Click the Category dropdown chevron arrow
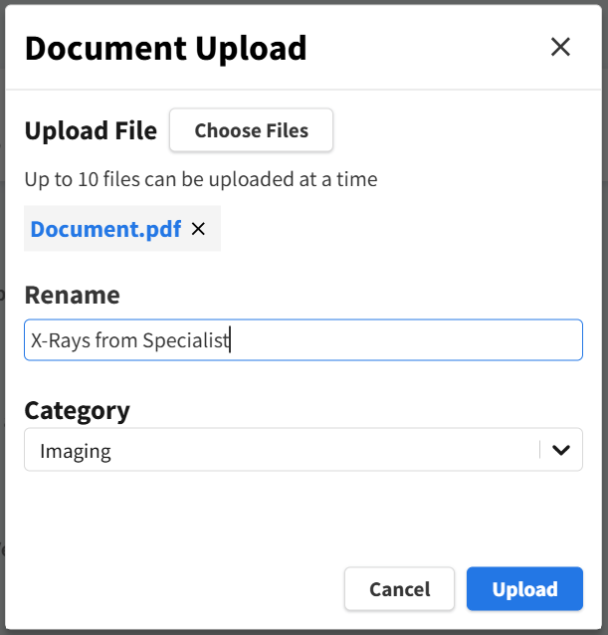608x635 pixels. 561,450
